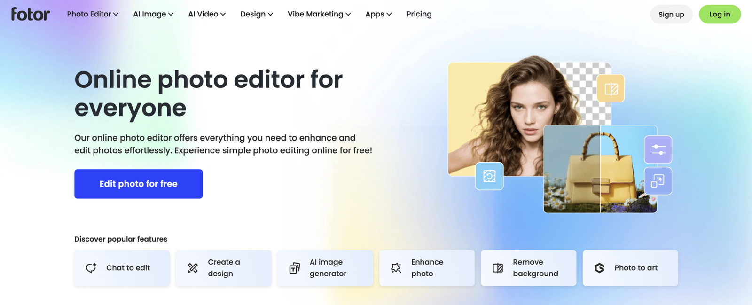
Task: Click the Chat to edit sparkle icon
Action: (x=91, y=268)
